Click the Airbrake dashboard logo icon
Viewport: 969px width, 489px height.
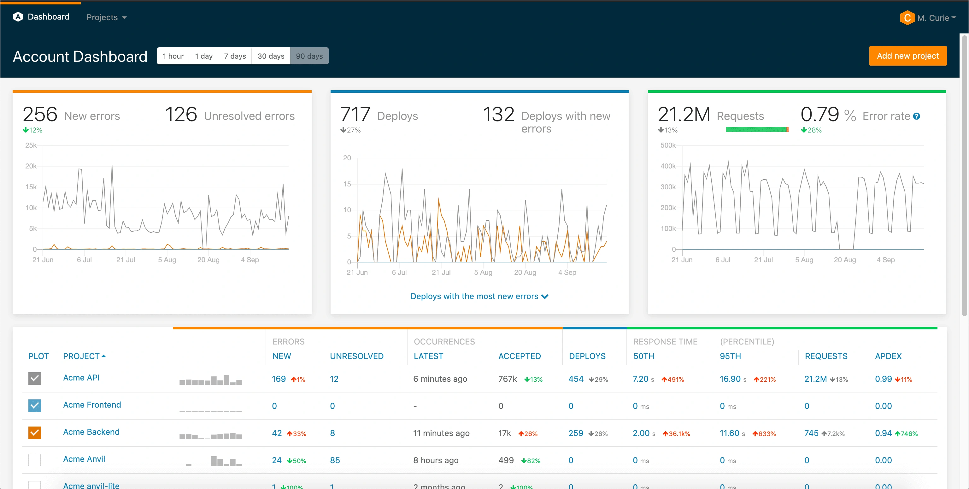17,17
